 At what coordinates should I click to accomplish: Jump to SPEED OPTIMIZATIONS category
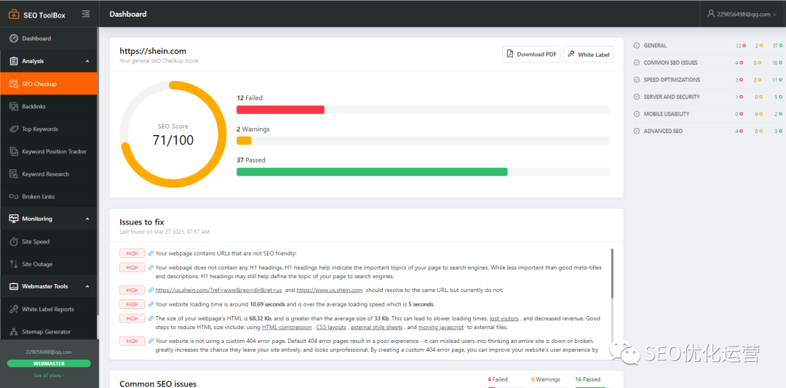(x=672, y=80)
